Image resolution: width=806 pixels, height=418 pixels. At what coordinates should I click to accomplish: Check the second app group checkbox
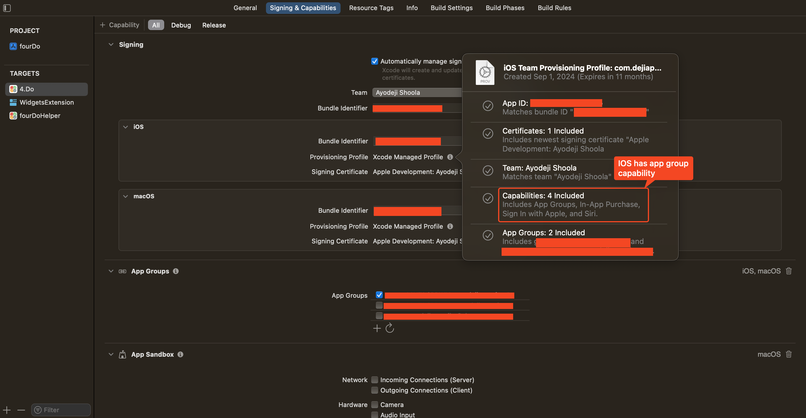tap(379, 305)
